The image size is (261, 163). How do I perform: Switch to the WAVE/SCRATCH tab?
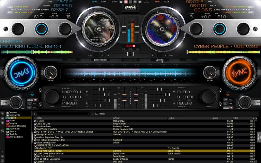pyautogui.click(x=130, y=60)
